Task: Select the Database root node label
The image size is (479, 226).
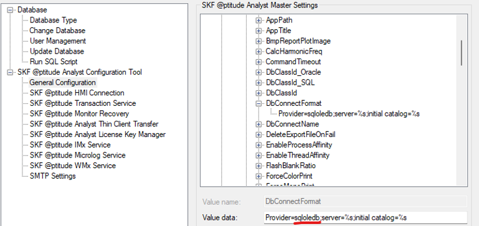Action: (32, 10)
